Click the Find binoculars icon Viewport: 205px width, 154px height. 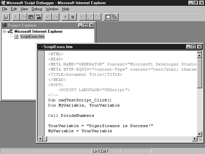pyautogui.click(x=38, y=17)
